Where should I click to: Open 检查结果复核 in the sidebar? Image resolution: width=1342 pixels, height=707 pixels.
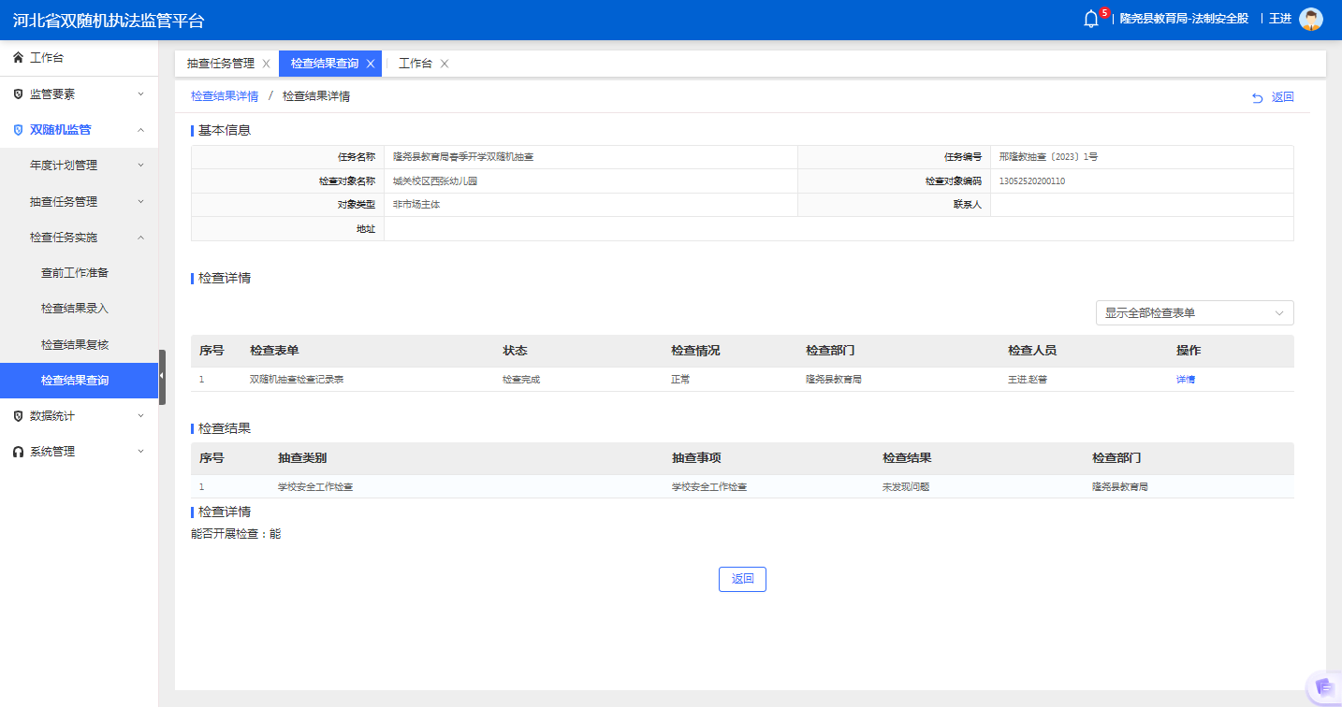tap(75, 344)
